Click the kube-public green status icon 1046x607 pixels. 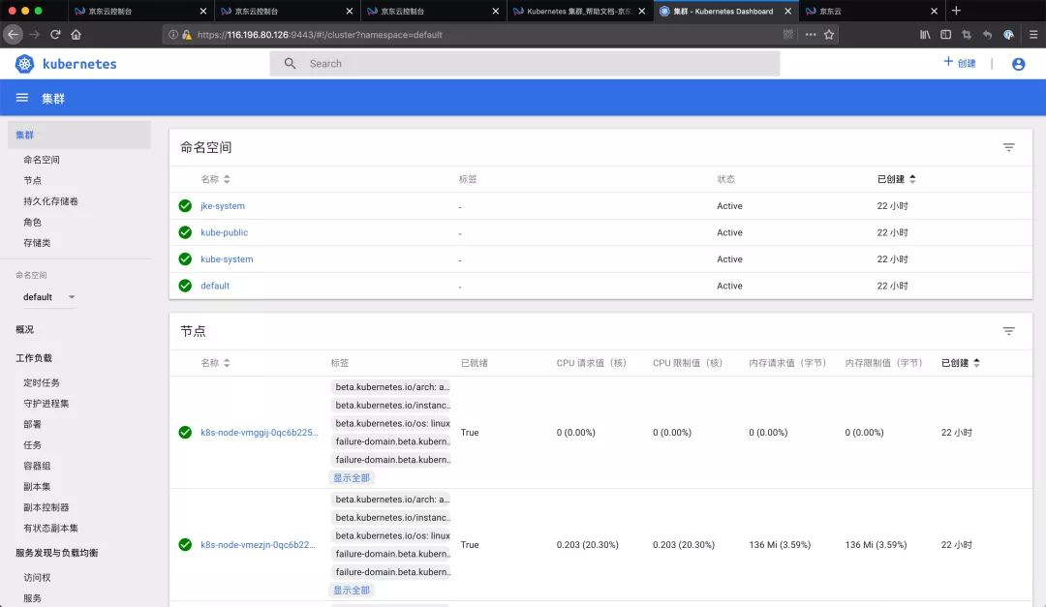(x=185, y=232)
